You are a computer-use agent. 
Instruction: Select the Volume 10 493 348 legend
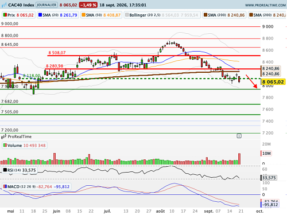(25, 146)
